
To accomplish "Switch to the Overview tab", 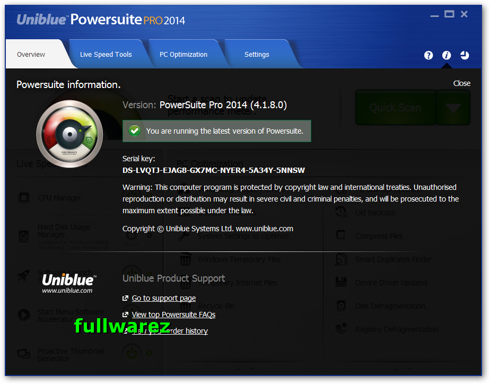I will point(31,55).
